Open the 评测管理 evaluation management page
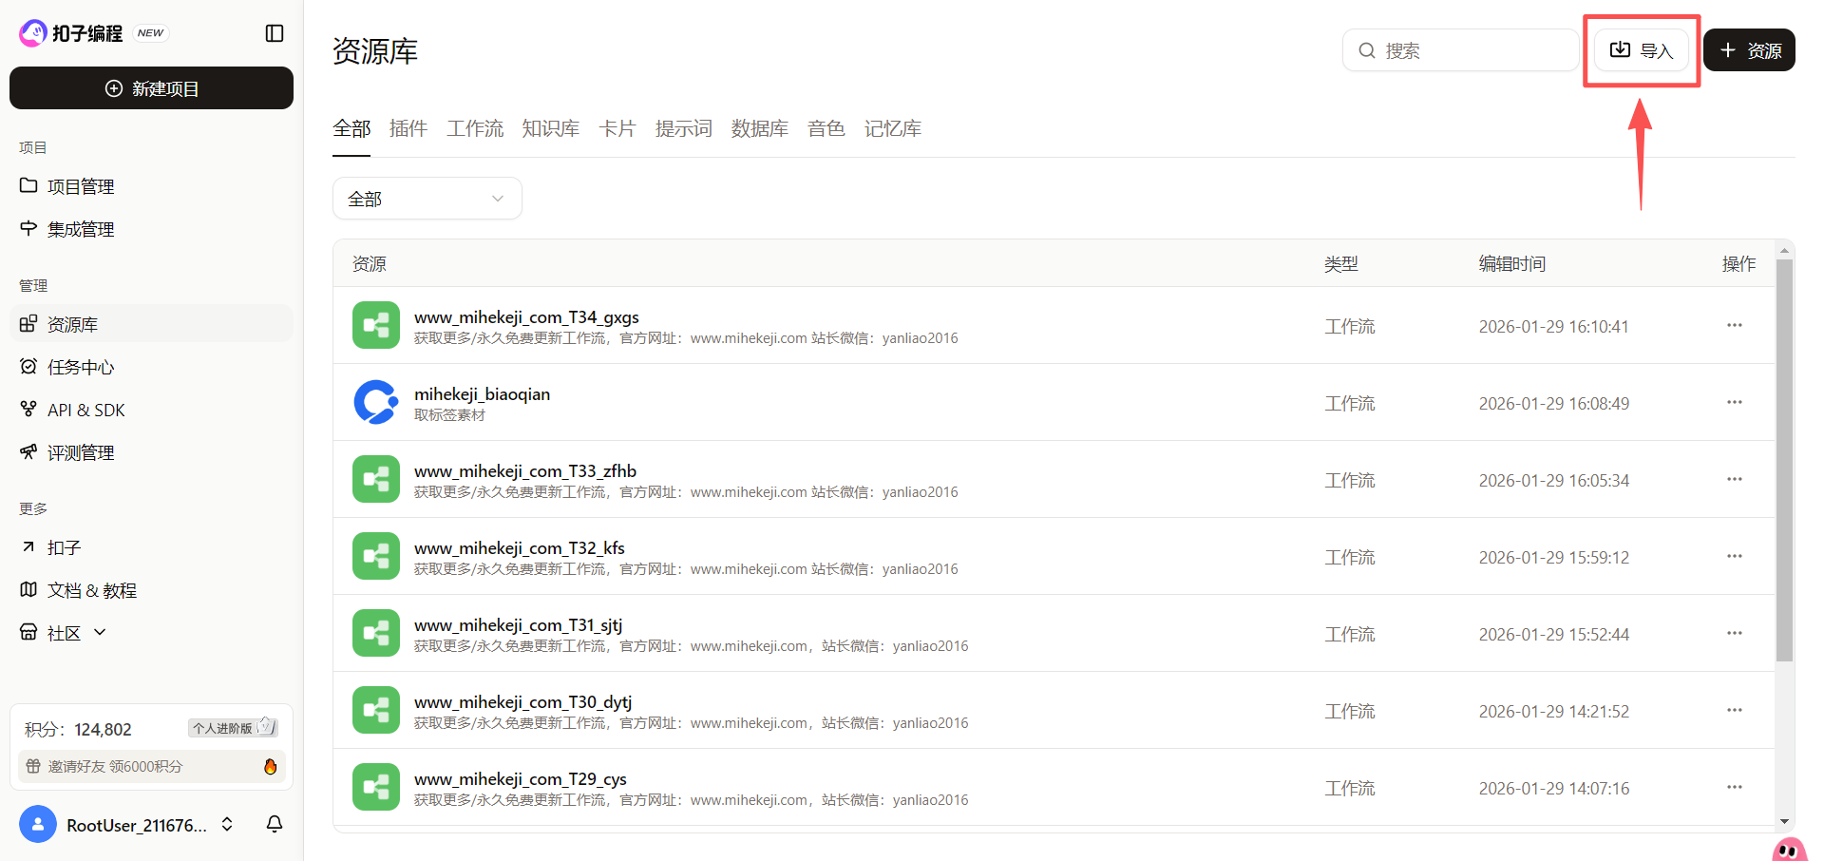Image resolution: width=1824 pixels, height=861 pixels. coord(80,452)
